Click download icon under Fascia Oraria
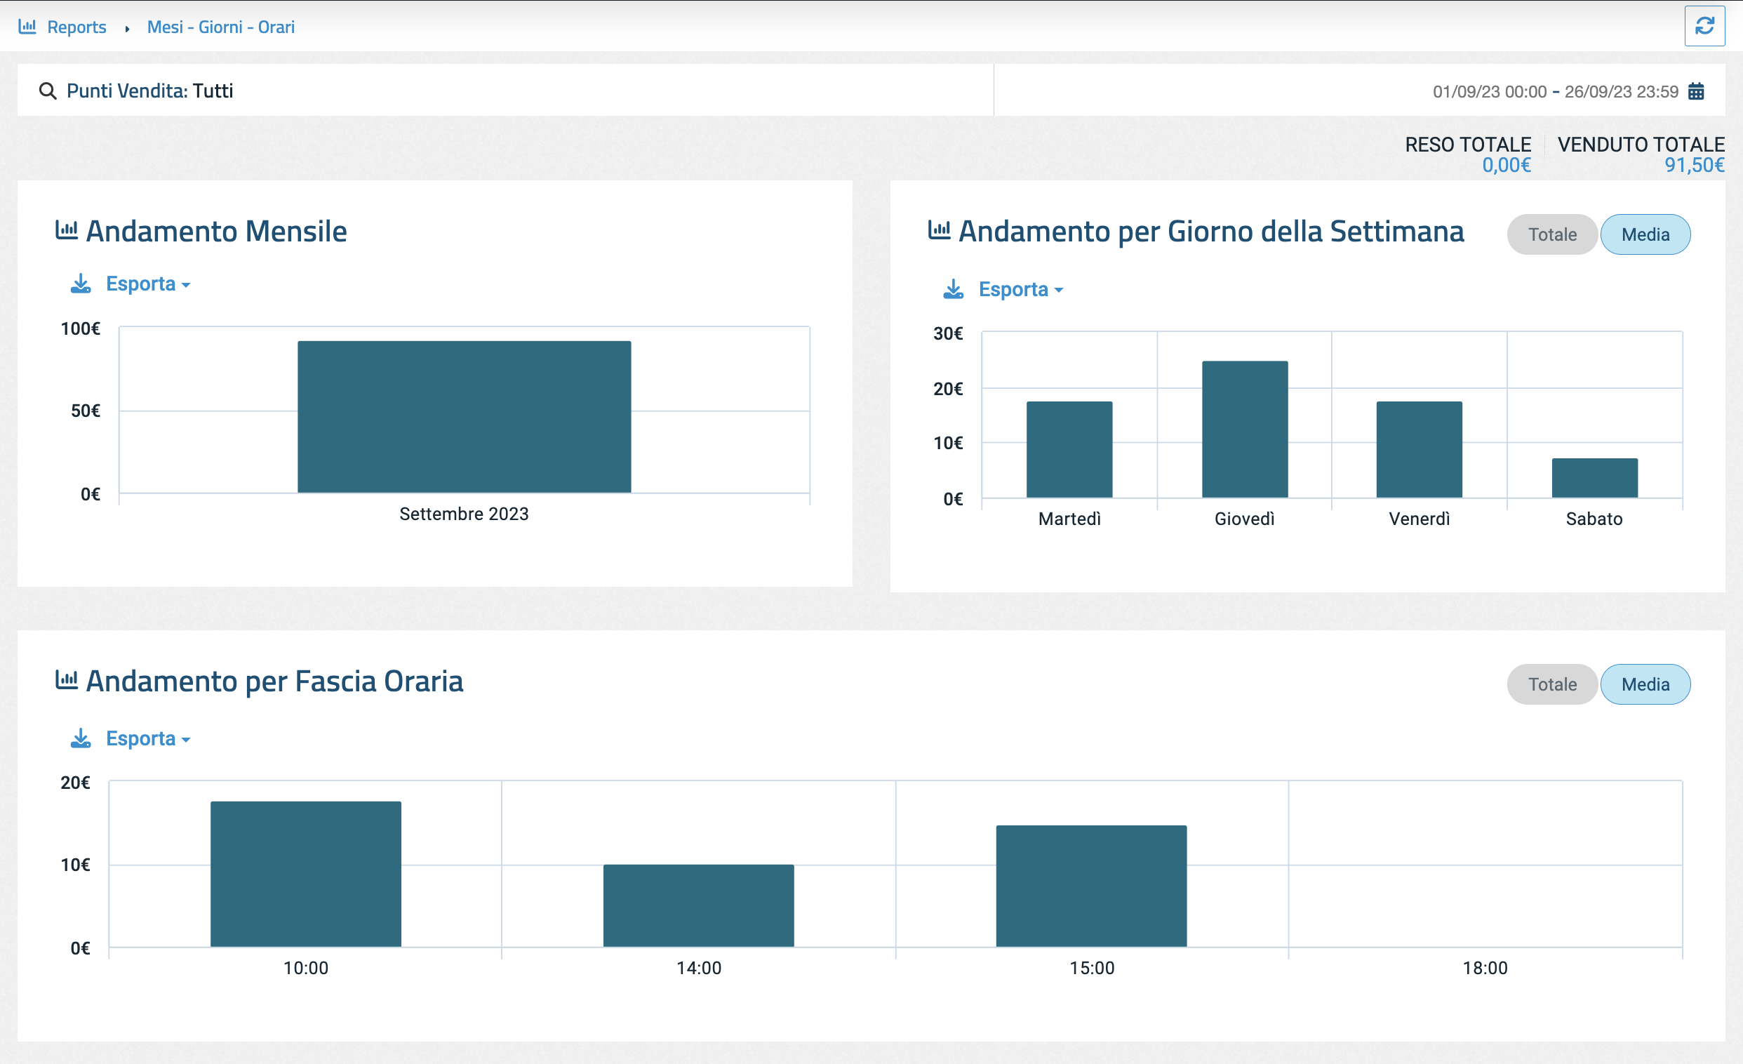This screenshot has height=1064, width=1743. coord(81,738)
